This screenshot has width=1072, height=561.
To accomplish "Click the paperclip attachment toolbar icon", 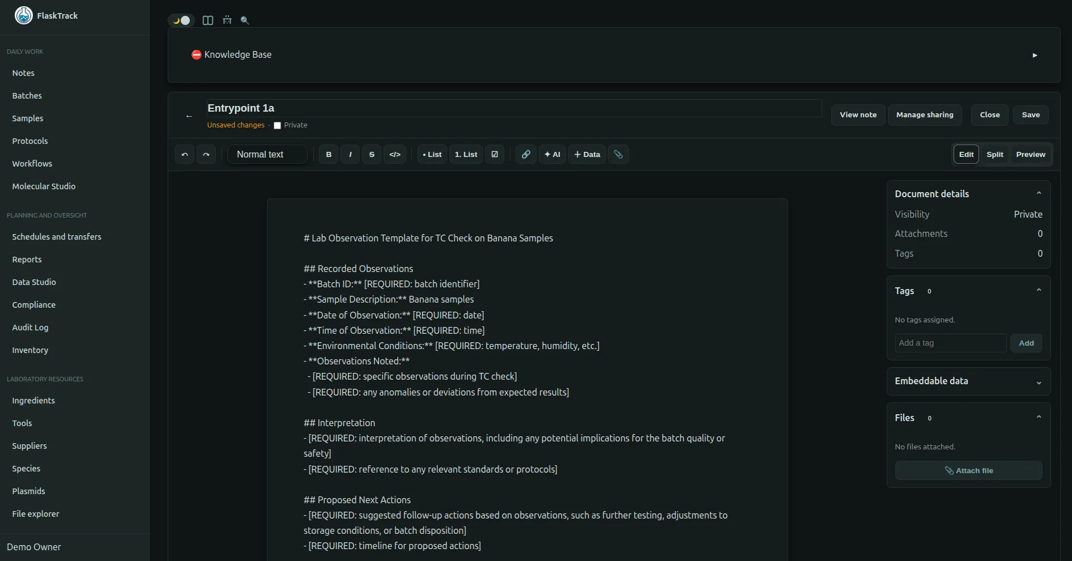I will coord(618,154).
